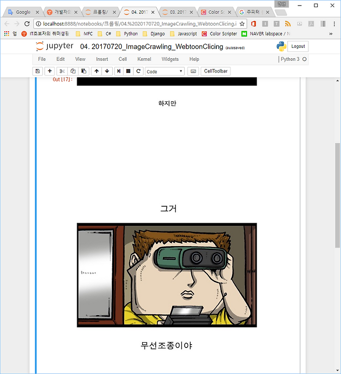Save notebook with the floppy disk icon
Screen dimensions: 341x374
click(37, 71)
